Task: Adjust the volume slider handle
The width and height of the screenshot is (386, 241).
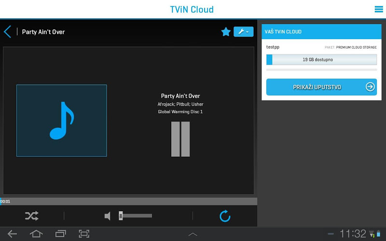Action: pos(121,216)
